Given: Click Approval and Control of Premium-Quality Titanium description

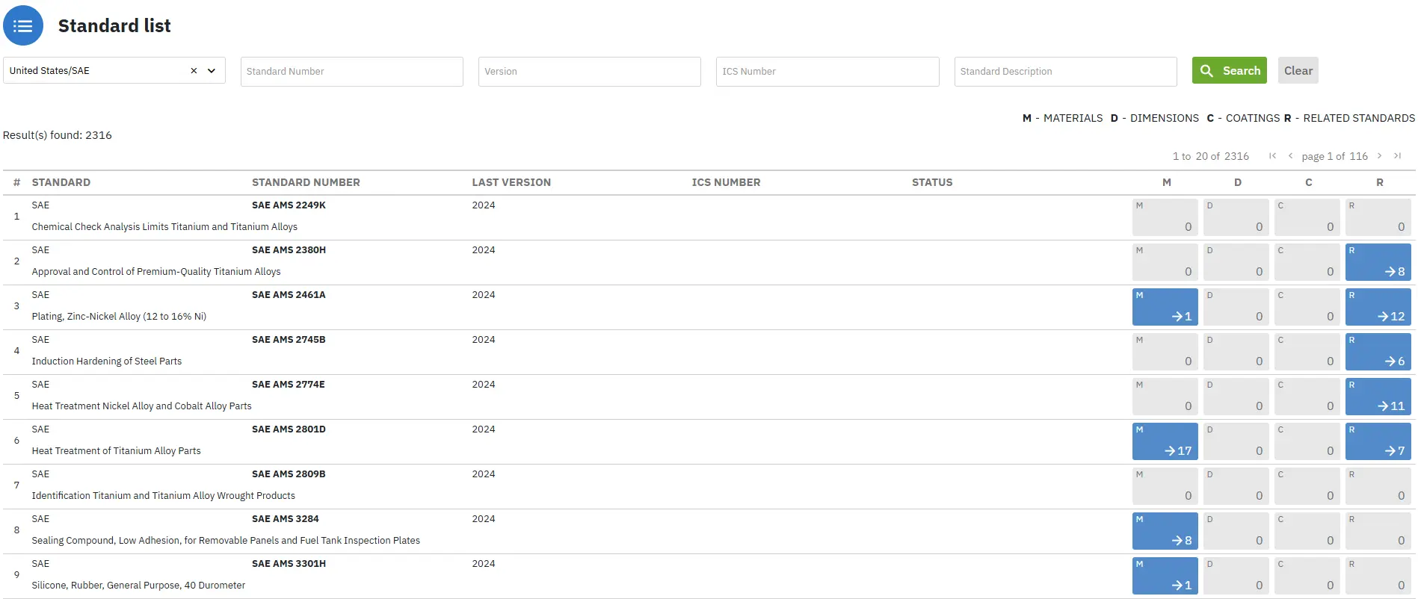Looking at the screenshot, I should click(156, 272).
